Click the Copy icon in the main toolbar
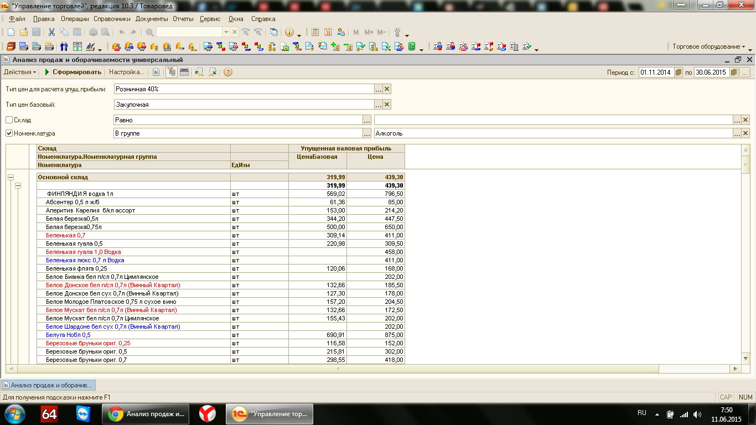The width and height of the screenshot is (756, 425). 64,32
